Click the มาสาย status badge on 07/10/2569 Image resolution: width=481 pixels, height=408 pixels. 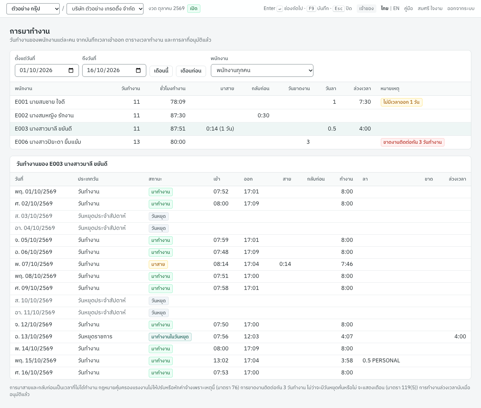point(158,264)
